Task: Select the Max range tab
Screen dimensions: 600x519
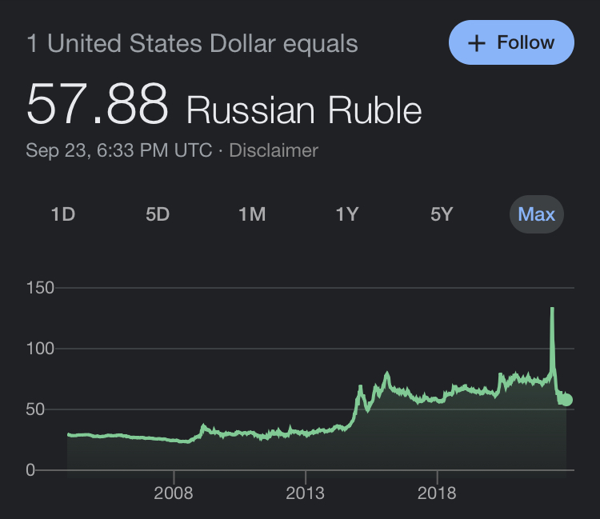Action: click(536, 214)
